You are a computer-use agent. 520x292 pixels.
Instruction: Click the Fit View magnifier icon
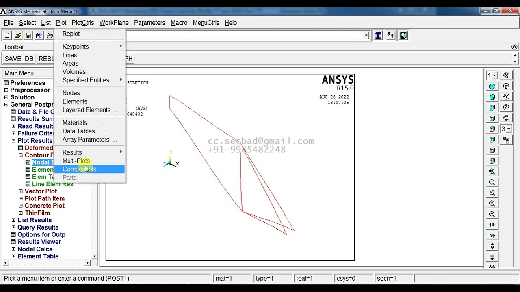tap(492, 172)
